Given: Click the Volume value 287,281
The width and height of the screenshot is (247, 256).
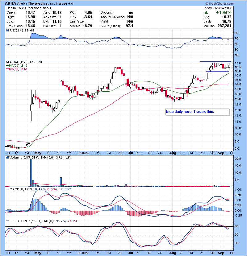Looking at the screenshot, I should (x=224, y=26).
